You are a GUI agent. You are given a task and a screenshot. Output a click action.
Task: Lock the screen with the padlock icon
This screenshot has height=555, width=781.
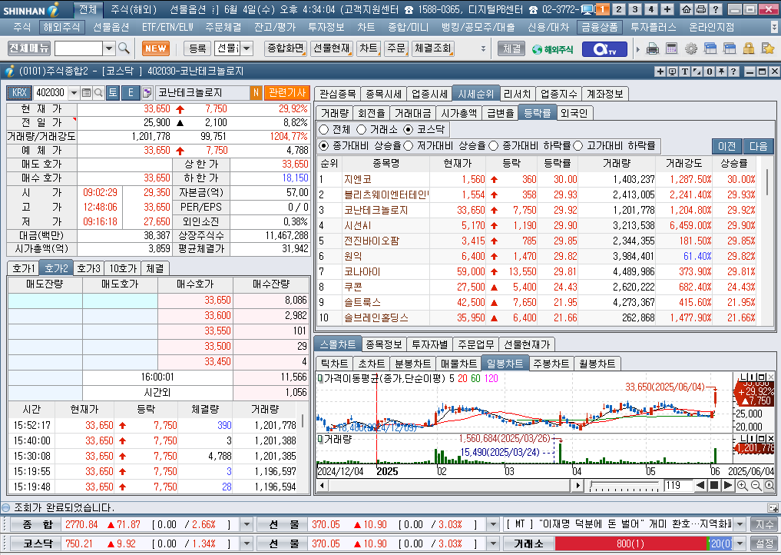(749, 49)
